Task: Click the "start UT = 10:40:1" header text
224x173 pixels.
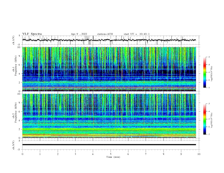Action: pyautogui.click(x=137, y=34)
